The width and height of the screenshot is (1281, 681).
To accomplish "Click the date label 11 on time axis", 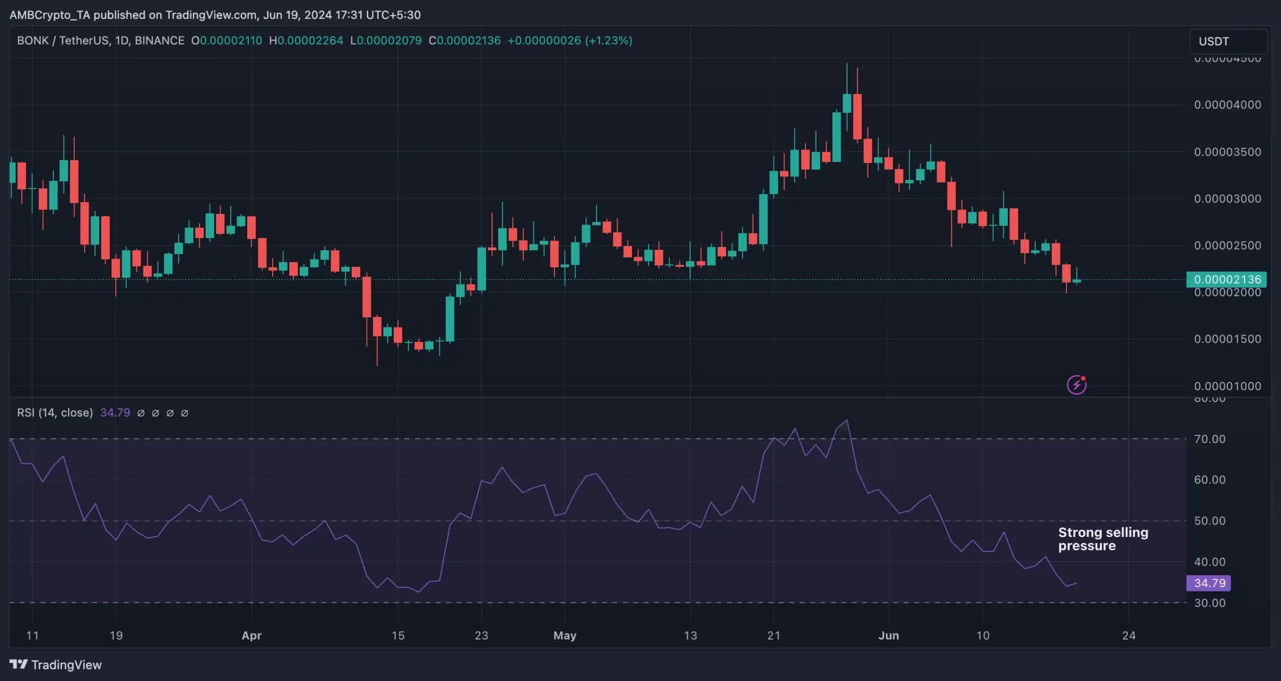I will (32, 635).
